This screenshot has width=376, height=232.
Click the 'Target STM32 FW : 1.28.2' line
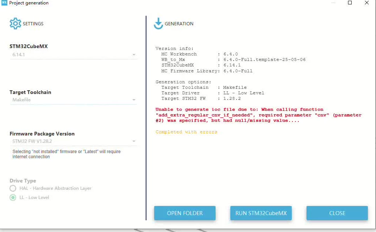coord(201,98)
